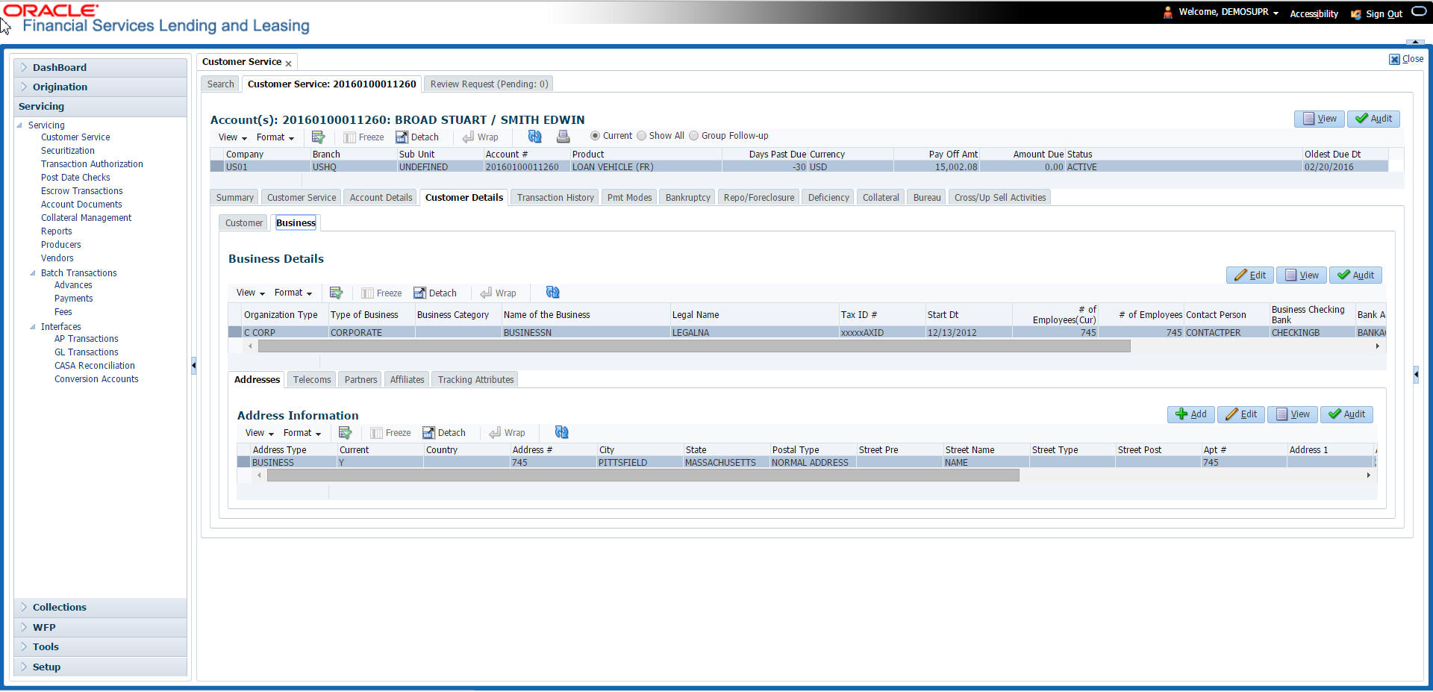Click Wrap in Business Details toolbar
Viewport: 1433px width, 692px height.
coord(498,293)
